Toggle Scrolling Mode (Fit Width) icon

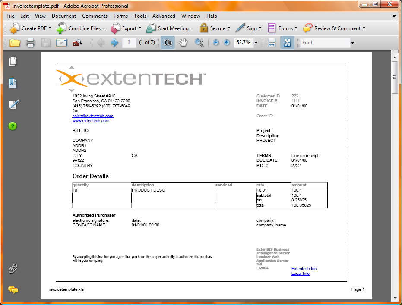[x=272, y=43]
